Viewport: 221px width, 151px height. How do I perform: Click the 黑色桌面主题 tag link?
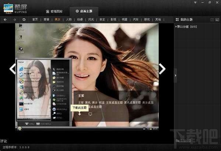point(132,103)
